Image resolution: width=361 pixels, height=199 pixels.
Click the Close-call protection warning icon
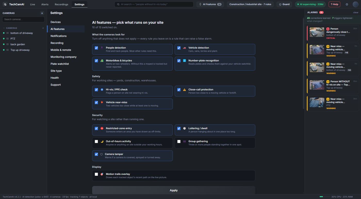pyautogui.click(x=184, y=90)
